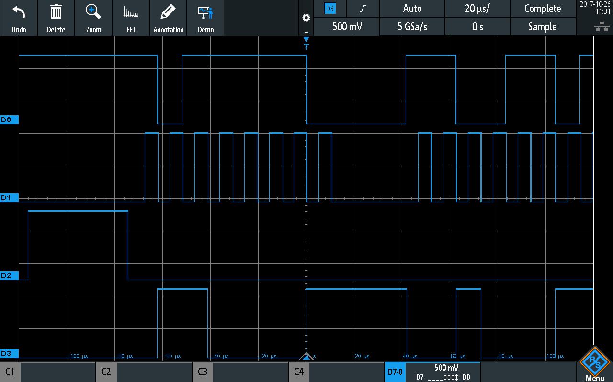Toggle channel C4 on
This screenshot has height=382, width=613.
[300, 371]
